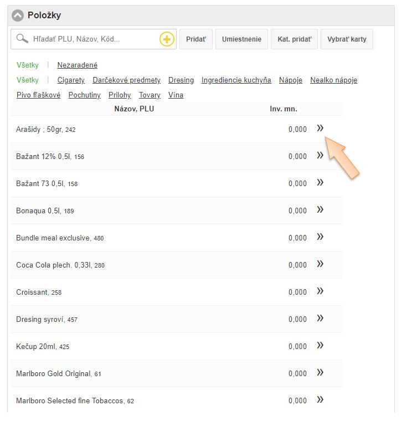Image resolution: width=407 pixels, height=426 pixels.
Task: Show the Vína category items
Action: [176, 95]
